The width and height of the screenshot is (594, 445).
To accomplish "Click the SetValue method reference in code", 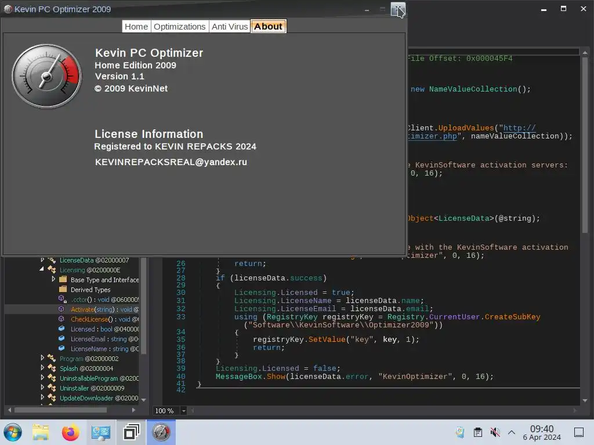I will tap(327, 340).
